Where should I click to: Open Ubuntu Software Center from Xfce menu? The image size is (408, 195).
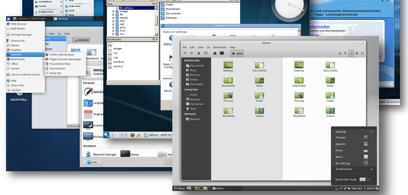25,74
